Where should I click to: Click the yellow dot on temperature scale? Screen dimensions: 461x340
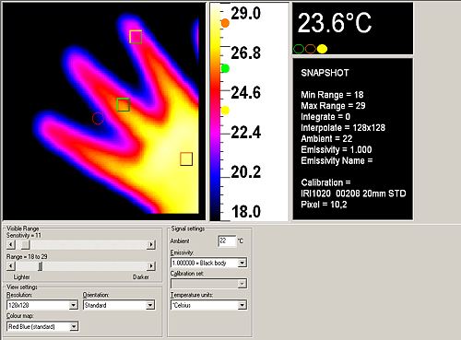click(x=225, y=111)
